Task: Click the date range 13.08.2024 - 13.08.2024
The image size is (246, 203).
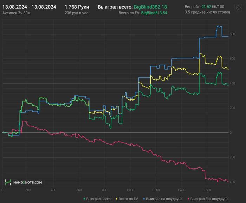Action: [x=29, y=7]
